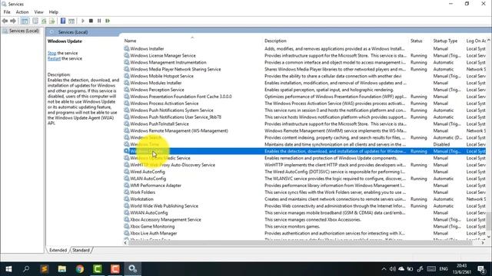Image resolution: width=492 pixels, height=276 pixels.
Task: Select Windows PushToInstall Service
Action: point(159,124)
